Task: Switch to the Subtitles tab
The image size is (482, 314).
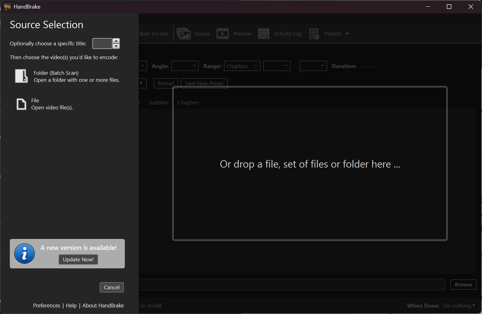Action: point(159,103)
